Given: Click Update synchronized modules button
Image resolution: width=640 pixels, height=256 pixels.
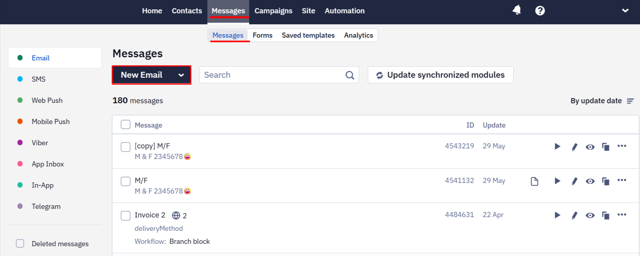Looking at the screenshot, I should click(440, 75).
